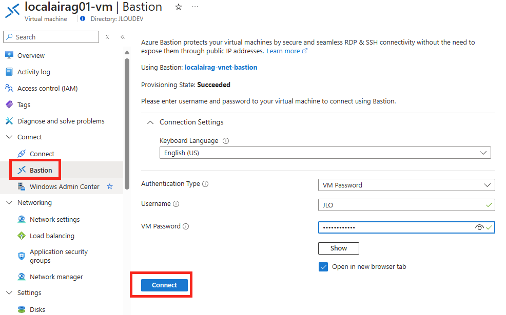Collapse the Networking menu group chevron

point(9,203)
